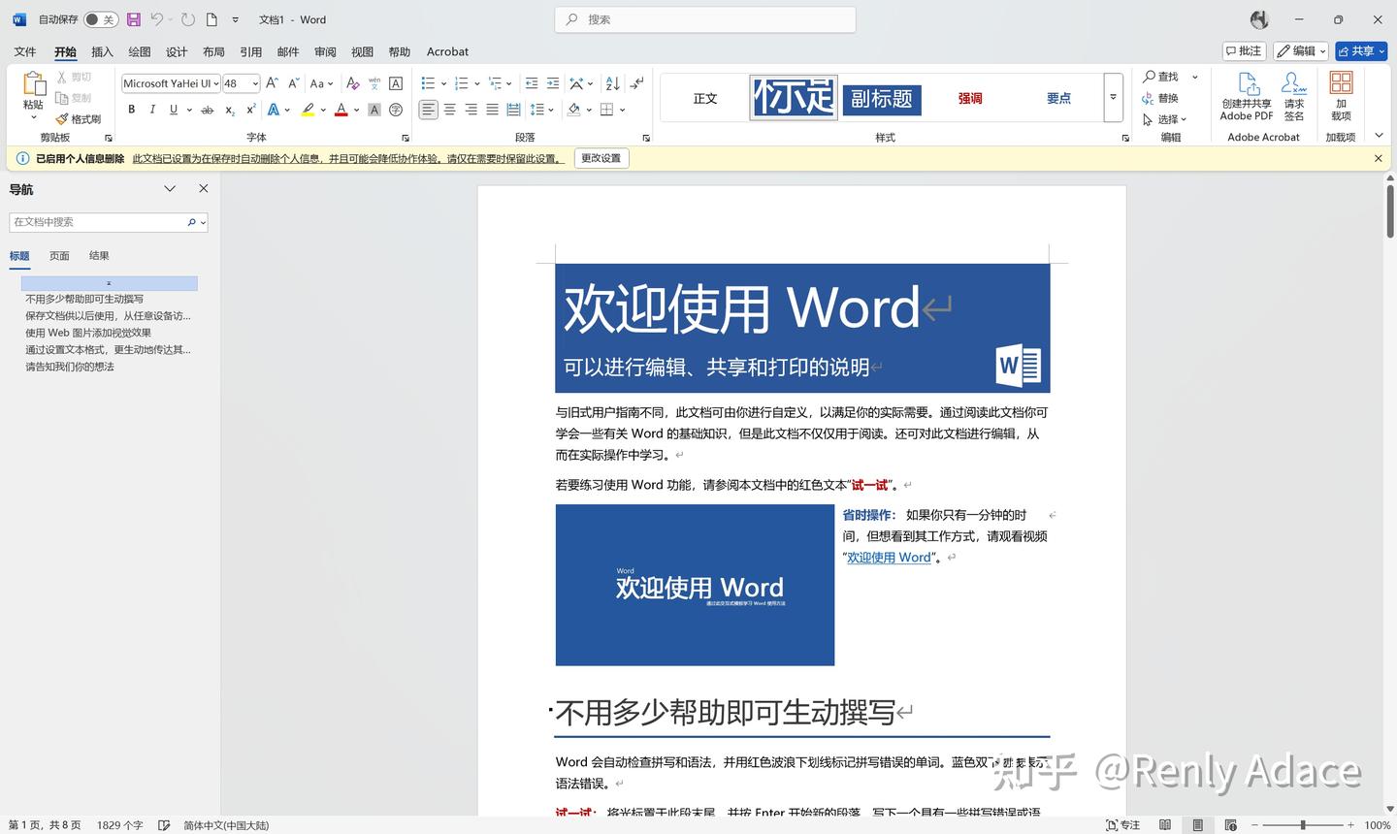Click the Share (共享) button
This screenshot has height=834, width=1397.
click(x=1361, y=50)
